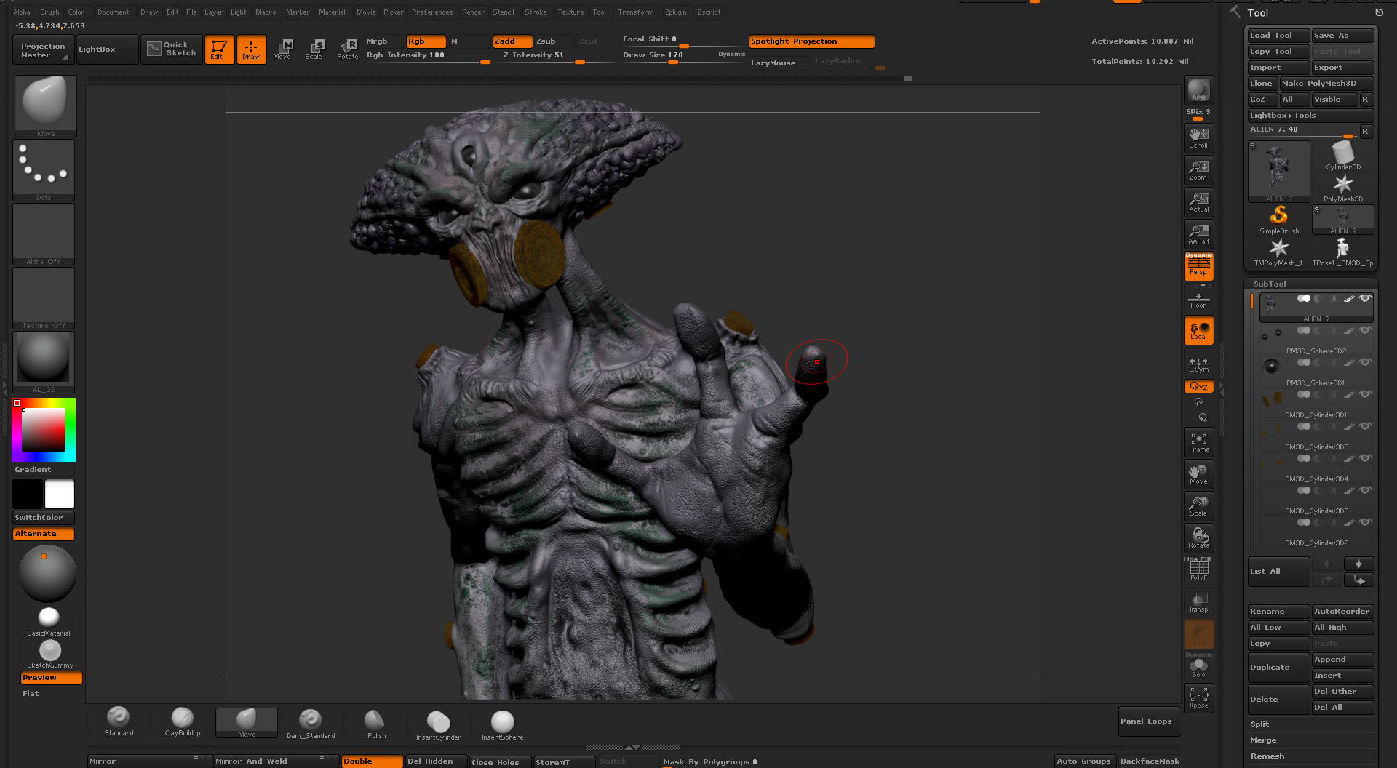The width and height of the screenshot is (1397, 768).
Task: Click the Append button
Action: 1342,660
